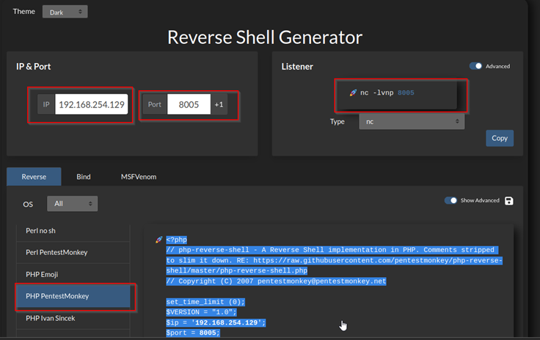Click the set_time_limit (0); code line

coord(205,302)
